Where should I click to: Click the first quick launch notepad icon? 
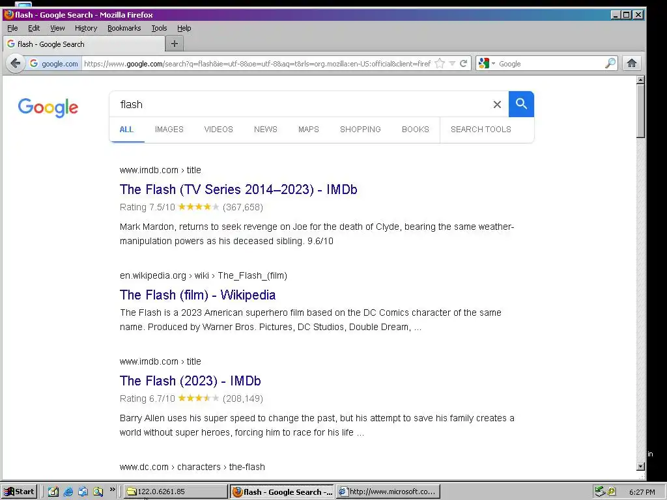coord(53,492)
